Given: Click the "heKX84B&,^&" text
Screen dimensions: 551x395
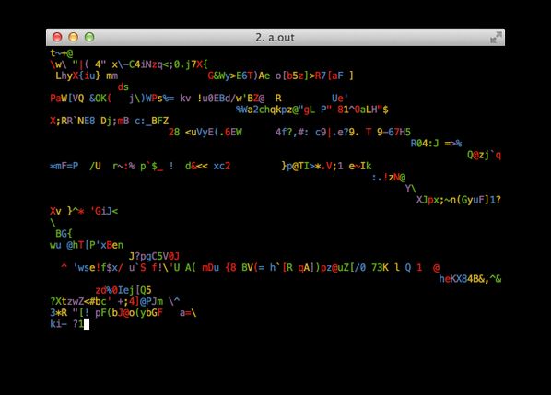Looking at the screenshot, I should point(470,279).
